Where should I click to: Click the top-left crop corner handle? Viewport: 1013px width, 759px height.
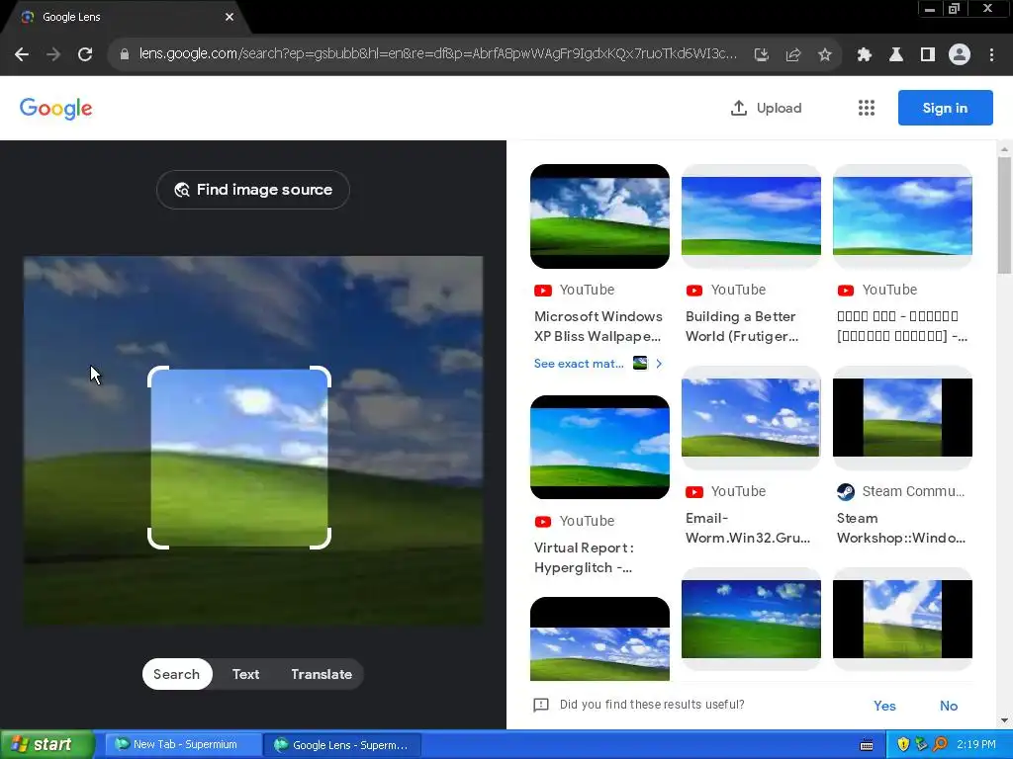pyautogui.click(x=157, y=375)
